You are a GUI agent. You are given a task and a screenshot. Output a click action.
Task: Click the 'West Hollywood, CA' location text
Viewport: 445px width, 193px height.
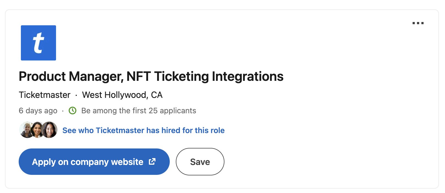122,95
